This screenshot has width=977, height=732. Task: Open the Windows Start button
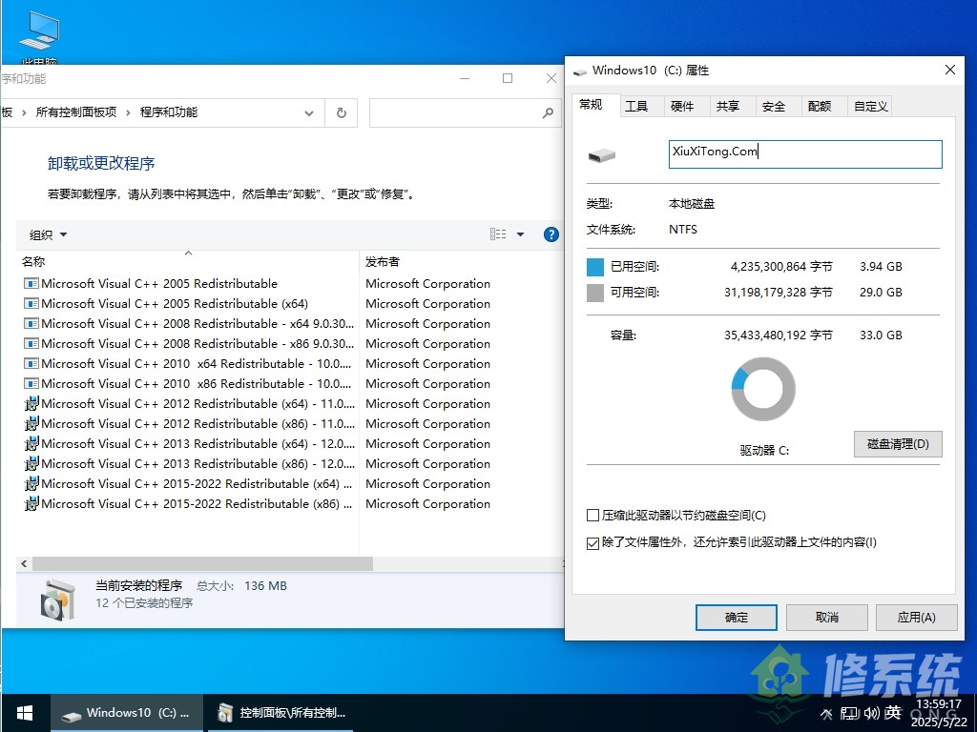coord(25,712)
